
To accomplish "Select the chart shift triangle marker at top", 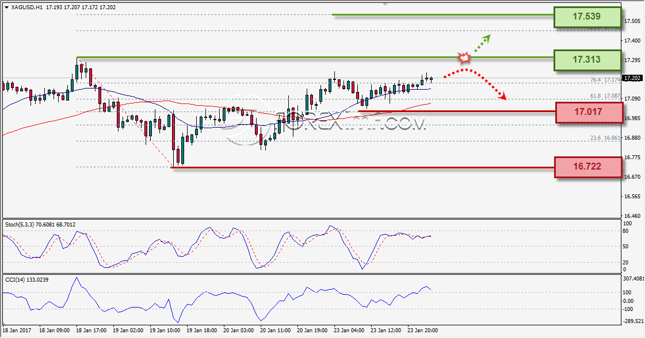I will coord(385,3).
